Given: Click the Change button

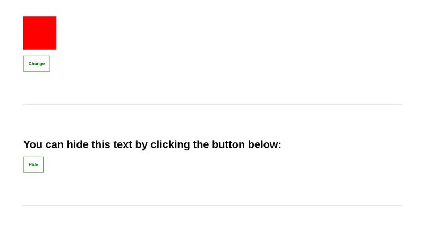Looking at the screenshot, I should click(36, 64).
